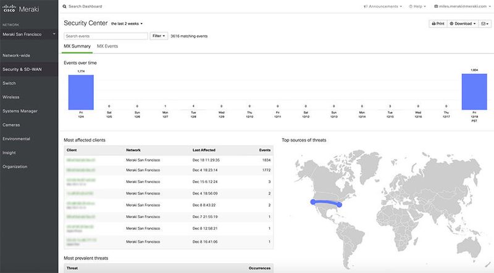Switch to the MX Summary tab
Screen dimensions: 494x273
77,46
